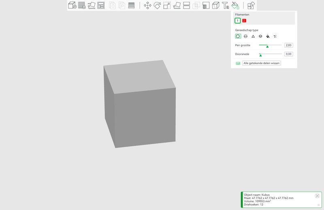Image resolution: width=324 pixels, height=210 pixels.
Task: Select the Move tool
Action: coord(147,5)
